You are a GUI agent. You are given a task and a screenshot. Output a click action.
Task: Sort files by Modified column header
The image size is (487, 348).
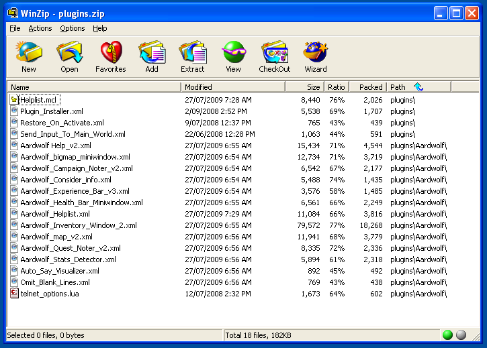pyautogui.click(x=232, y=87)
